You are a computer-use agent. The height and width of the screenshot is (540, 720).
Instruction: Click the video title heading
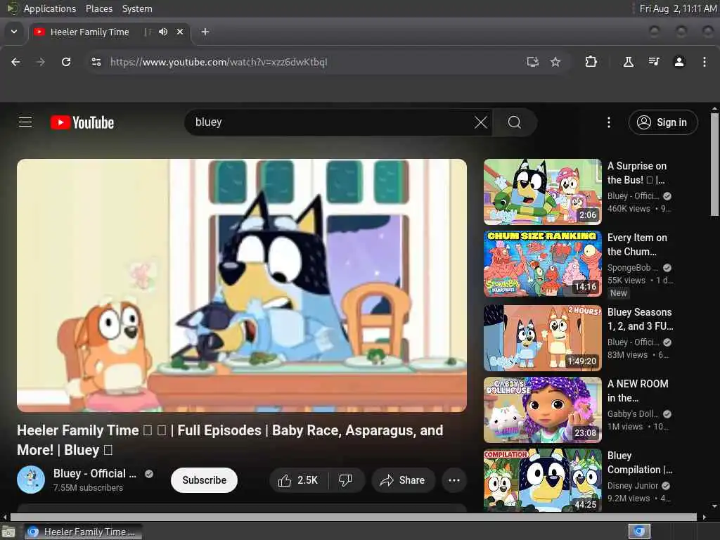tap(230, 440)
